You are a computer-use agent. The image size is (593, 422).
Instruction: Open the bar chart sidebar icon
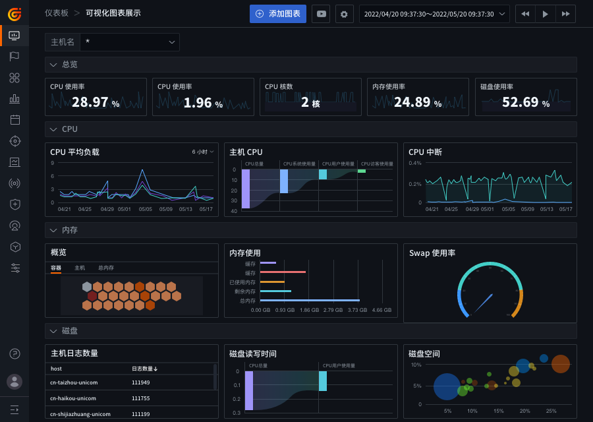click(14, 99)
